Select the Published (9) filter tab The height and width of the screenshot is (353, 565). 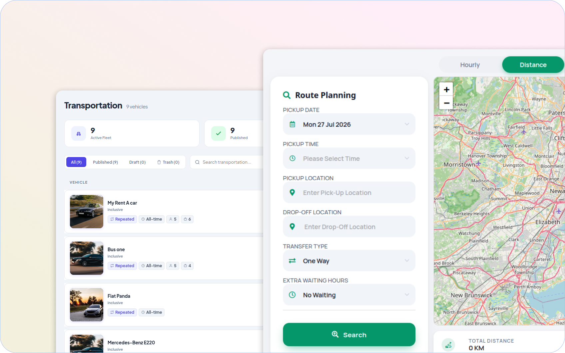click(x=105, y=162)
